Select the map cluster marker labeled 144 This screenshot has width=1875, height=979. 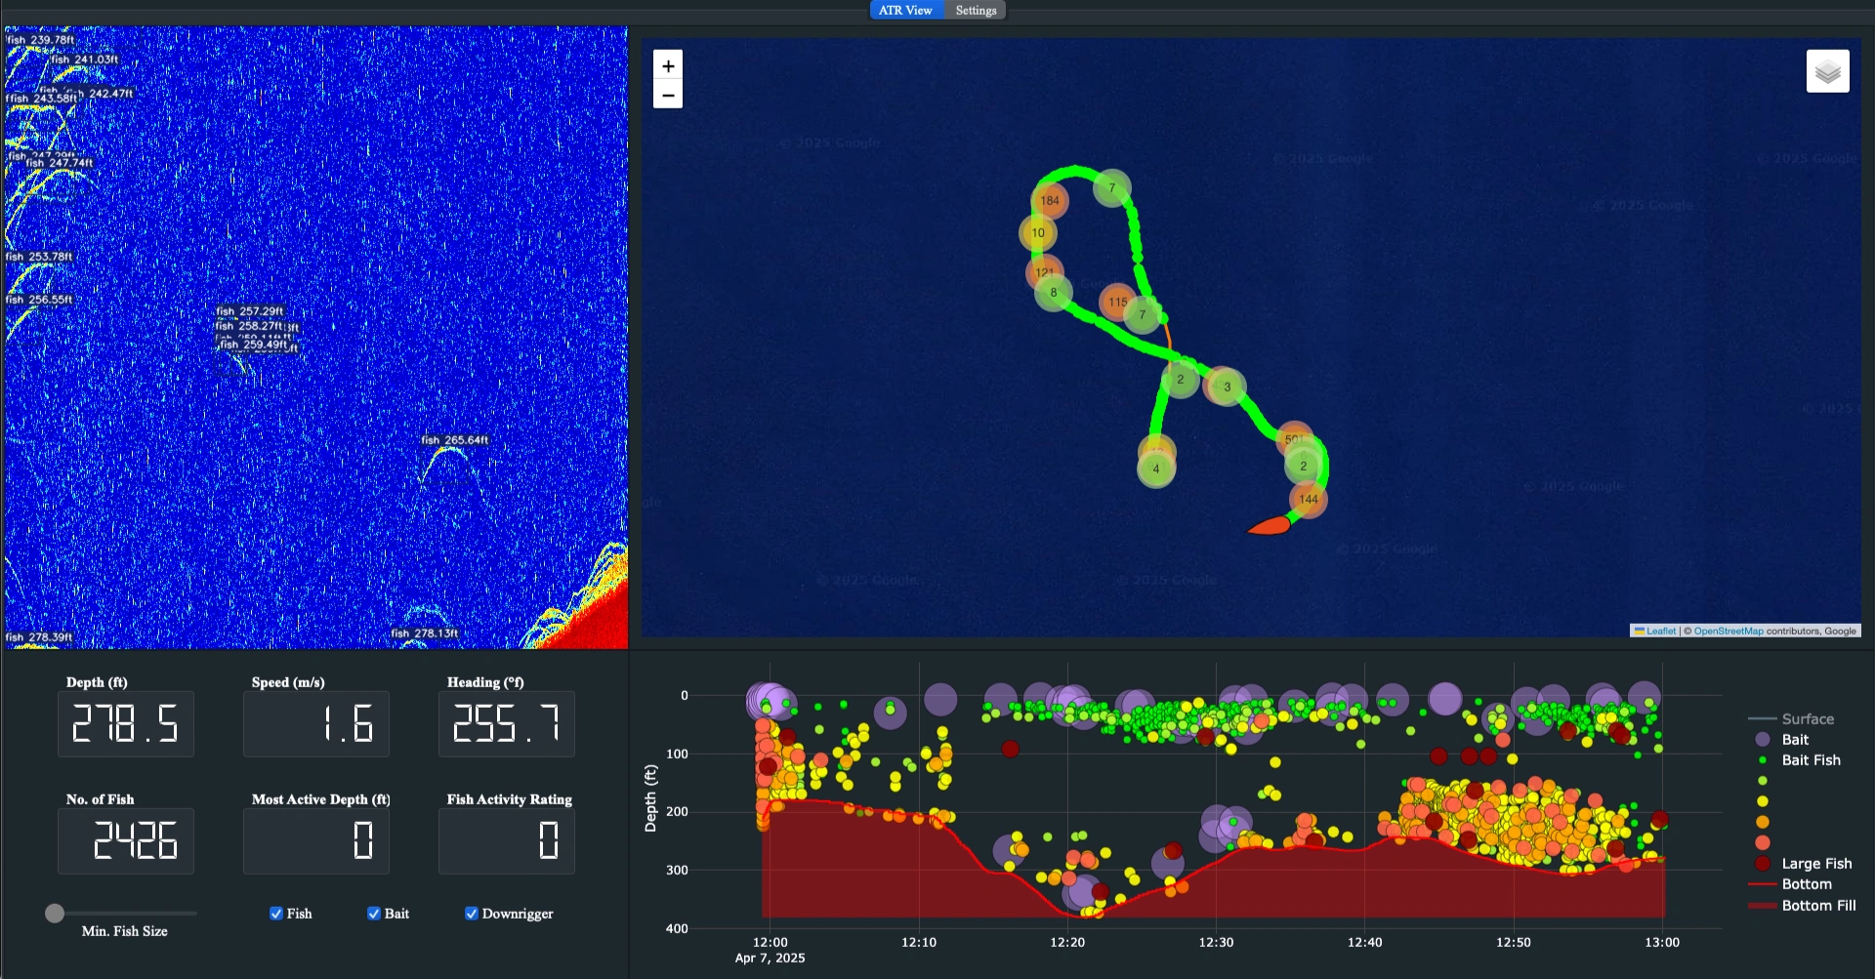(x=1309, y=500)
